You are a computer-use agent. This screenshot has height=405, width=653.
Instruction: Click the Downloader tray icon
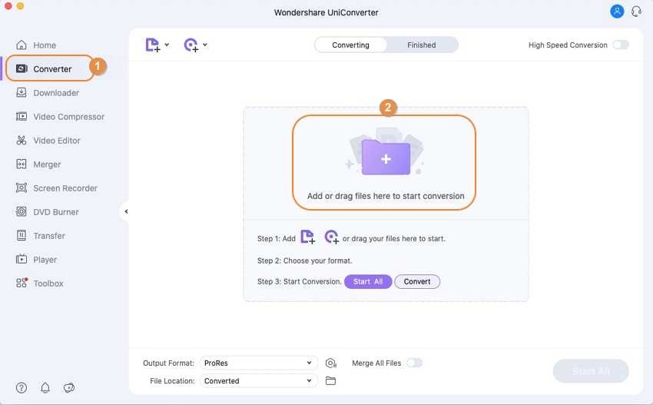pos(22,92)
